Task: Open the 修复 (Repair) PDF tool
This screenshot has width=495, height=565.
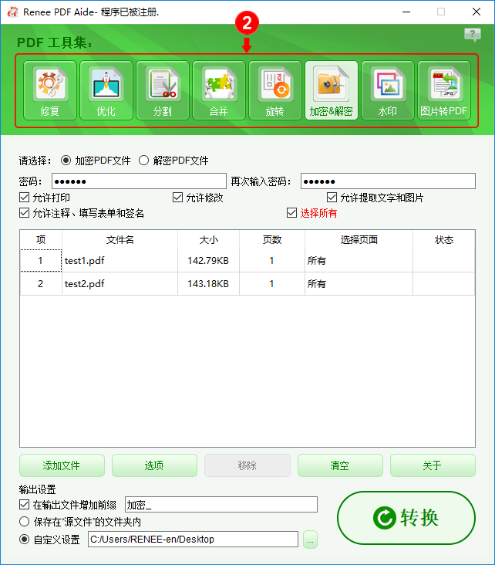Action: pyautogui.click(x=50, y=90)
